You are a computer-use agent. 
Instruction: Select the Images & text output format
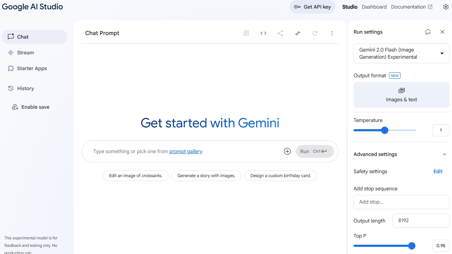pos(402,95)
